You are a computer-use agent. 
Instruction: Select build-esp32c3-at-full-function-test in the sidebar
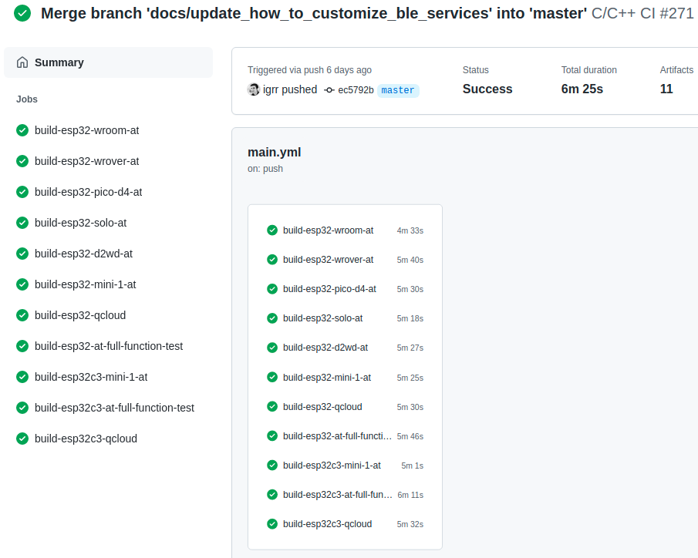point(112,408)
